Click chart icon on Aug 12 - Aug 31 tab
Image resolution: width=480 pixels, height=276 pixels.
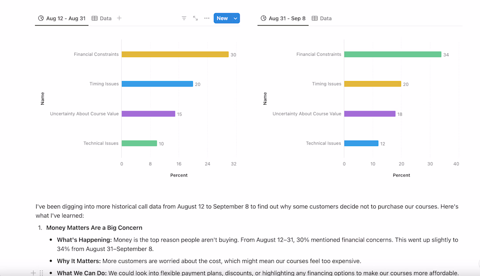[x=41, y=18]
